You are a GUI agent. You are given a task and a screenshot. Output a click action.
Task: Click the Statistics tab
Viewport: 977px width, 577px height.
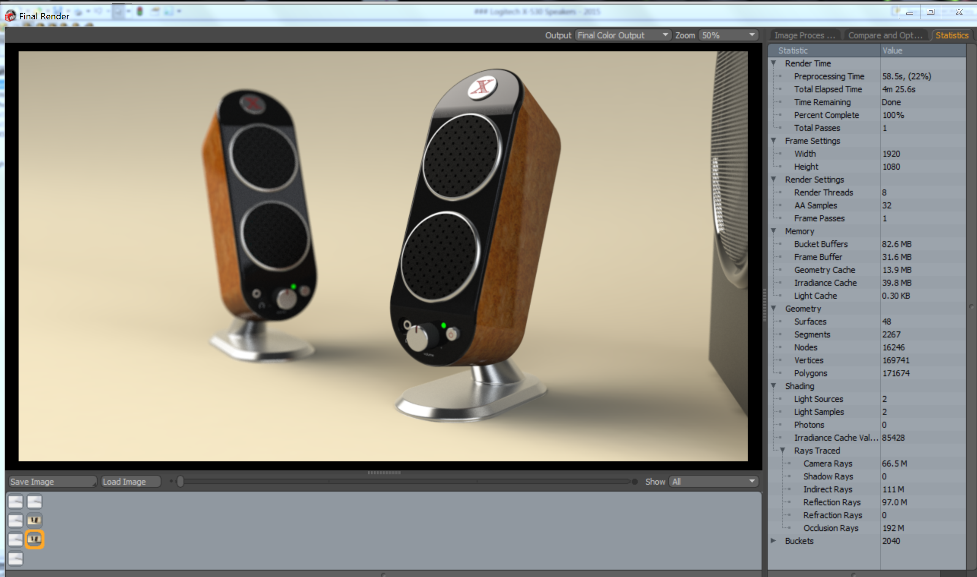951,35
